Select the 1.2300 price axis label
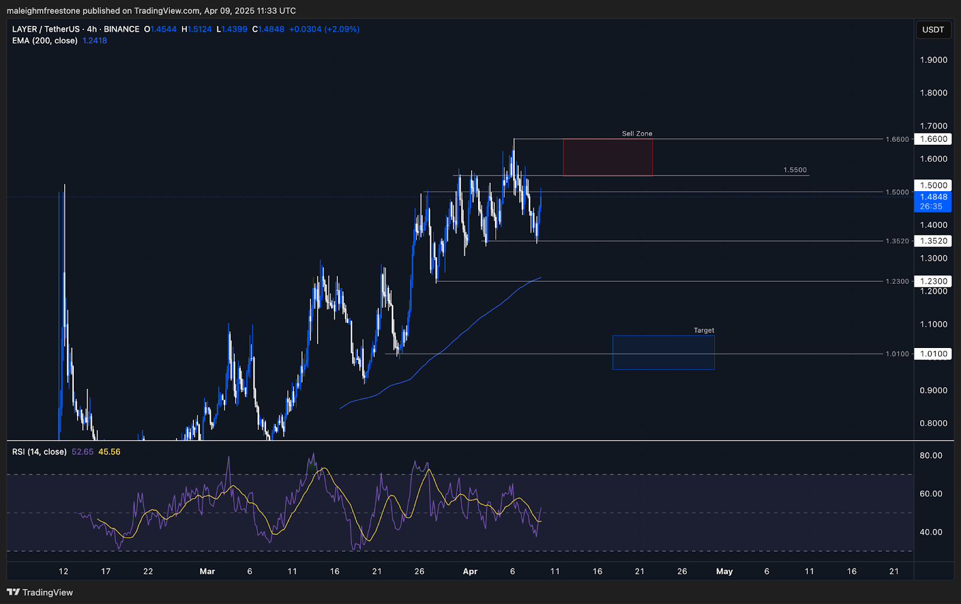 (933, 281)
